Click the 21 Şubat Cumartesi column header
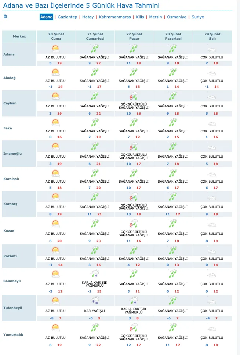This screenshot has width=240, height=355. click(x=95, y=36)
